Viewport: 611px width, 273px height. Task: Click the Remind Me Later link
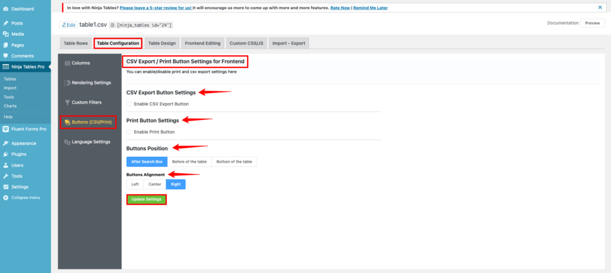[370, 8]
